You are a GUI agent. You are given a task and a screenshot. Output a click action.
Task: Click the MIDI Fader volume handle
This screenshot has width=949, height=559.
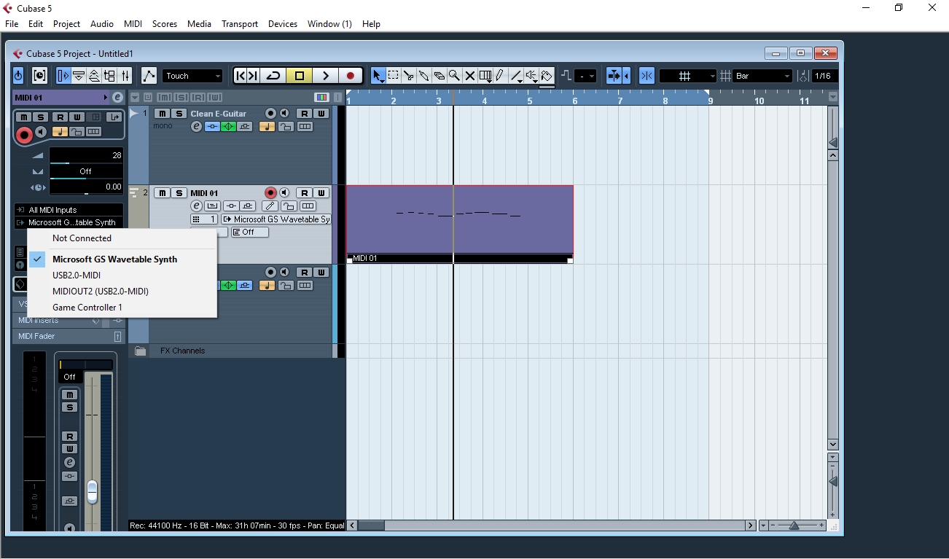click(x=92, y=492)
